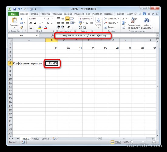Screen dimensions: 167x152
Task: Switch to the Разметка tab
Action: click(45, 14)
